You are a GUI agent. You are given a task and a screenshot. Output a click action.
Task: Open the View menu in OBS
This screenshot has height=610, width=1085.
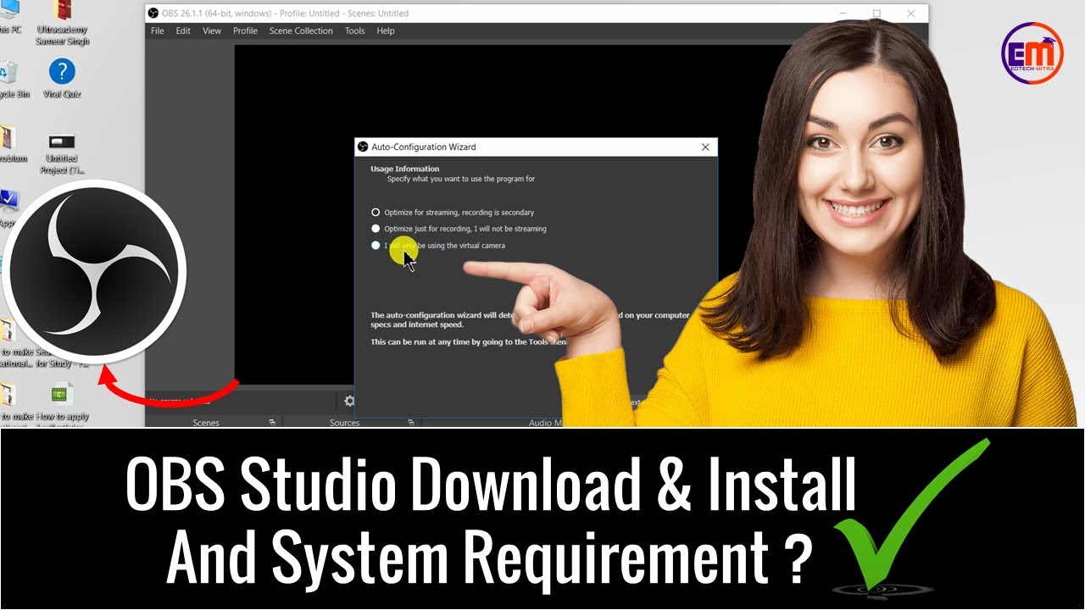click(x=212, y=30)
